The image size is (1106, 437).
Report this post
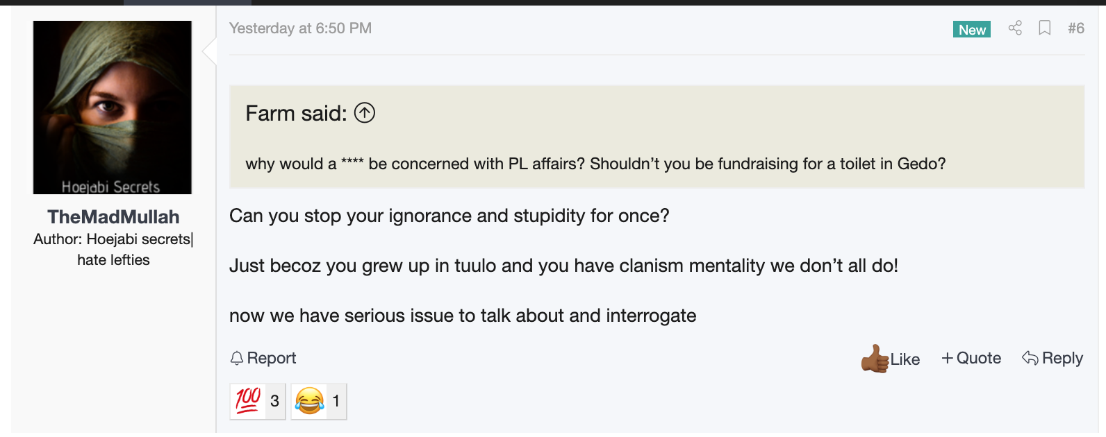click(263, 358)
